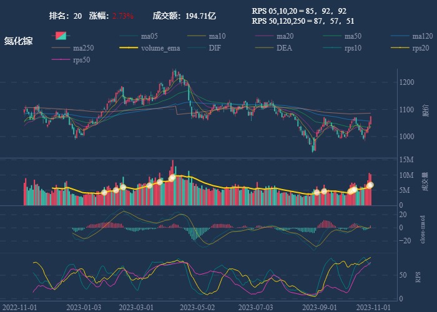Screen dimensions: 437x312
Task: Toggle the candlestick series legend icon
Action: point(61,36)
